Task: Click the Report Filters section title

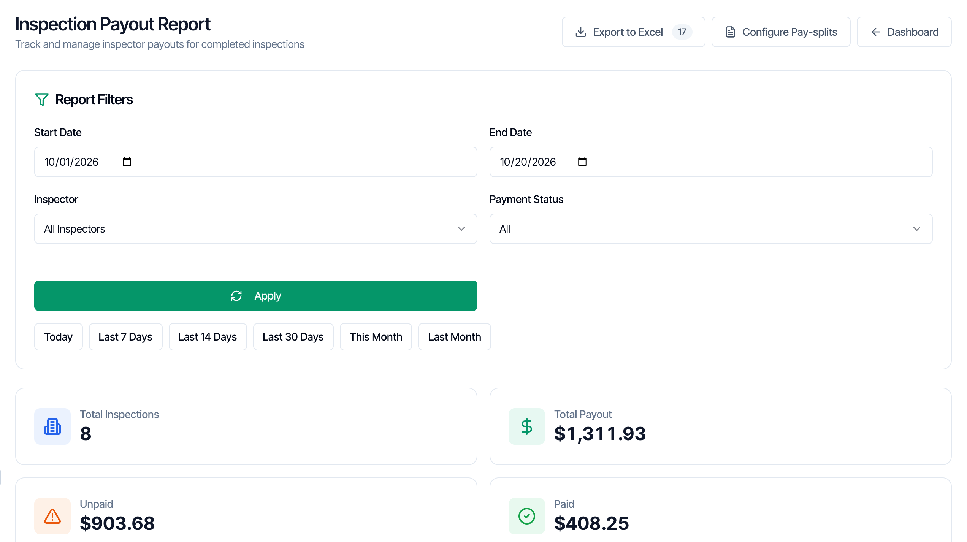Action: pyautogui.click(x=94, y=100)
